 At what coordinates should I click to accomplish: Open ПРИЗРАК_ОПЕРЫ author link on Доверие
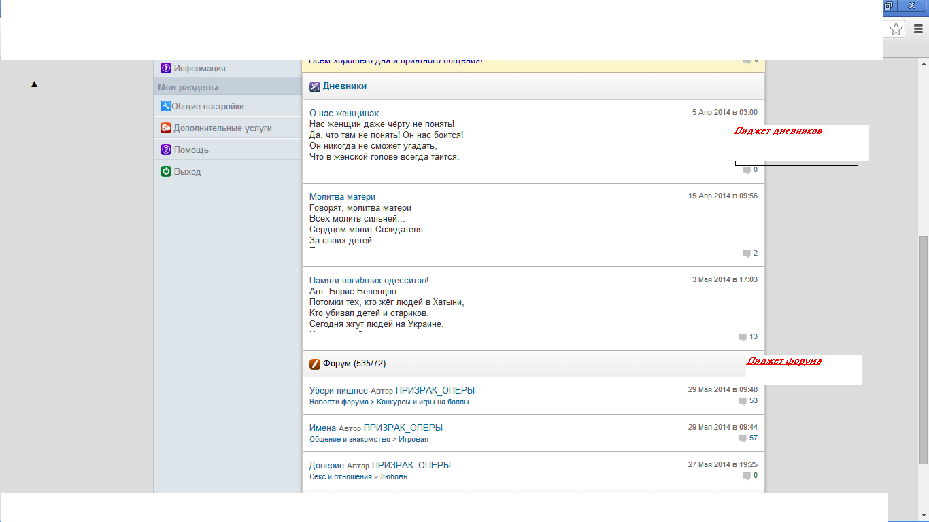411,466
